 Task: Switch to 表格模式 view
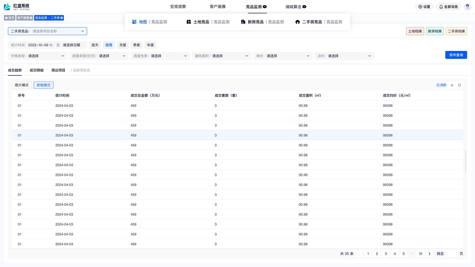click(44, 85)
